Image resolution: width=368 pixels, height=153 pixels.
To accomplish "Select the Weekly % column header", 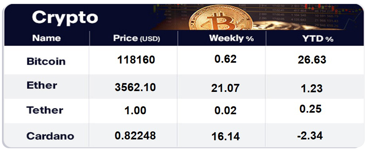I will (x=231, y=38).
